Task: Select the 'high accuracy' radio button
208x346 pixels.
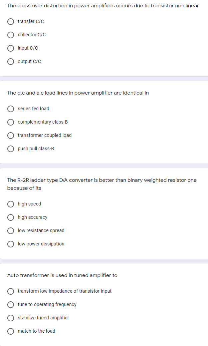Action: coord(11,217)
